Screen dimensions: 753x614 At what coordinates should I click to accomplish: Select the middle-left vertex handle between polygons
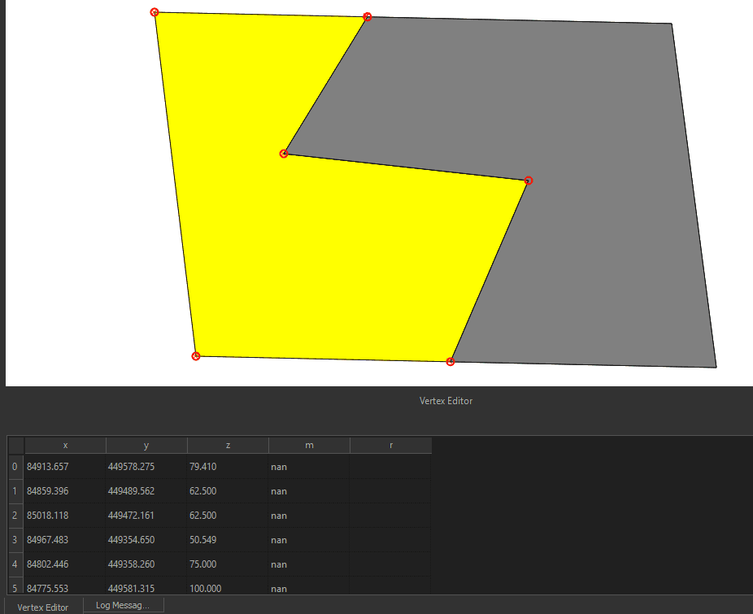click(x=284, y=153)
